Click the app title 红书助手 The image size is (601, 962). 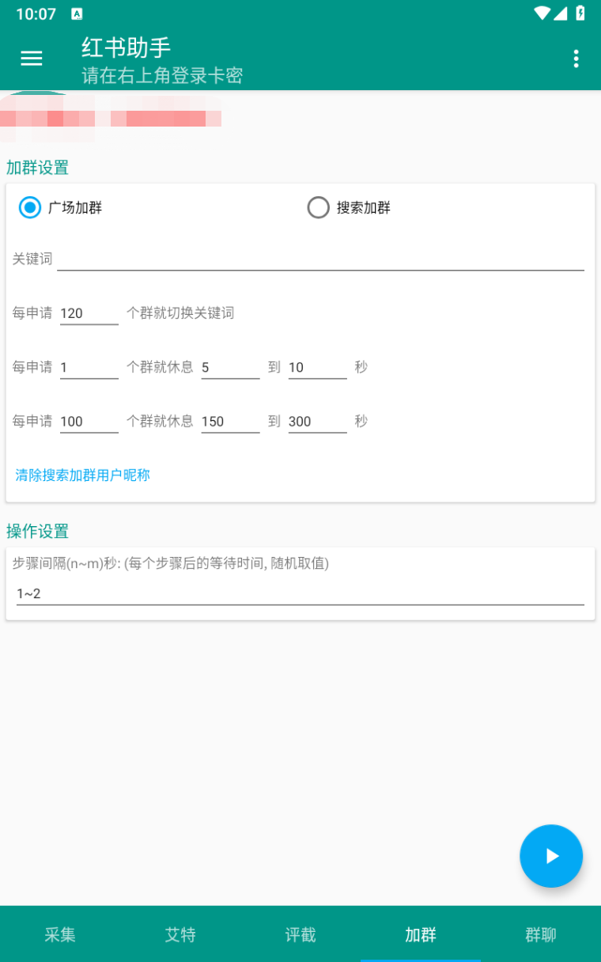click(126, 48)
